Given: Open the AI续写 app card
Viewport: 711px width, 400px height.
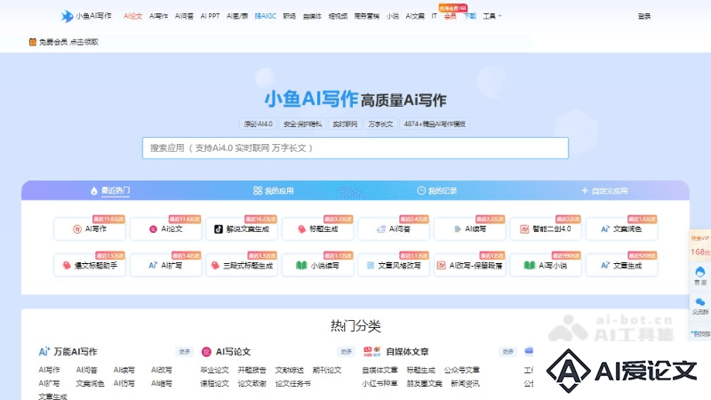Looking at the screenshot, I should 470,229.
